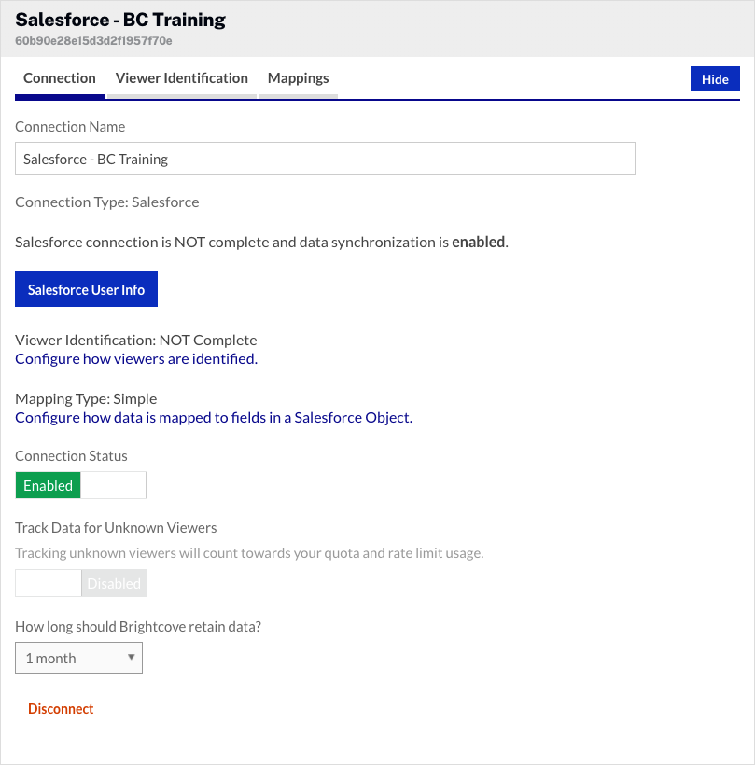The image size is (755, 765).
Task: Click the Track Data for Unknown Viewers label
Action: pyautogui.click(x=116, y=528)
